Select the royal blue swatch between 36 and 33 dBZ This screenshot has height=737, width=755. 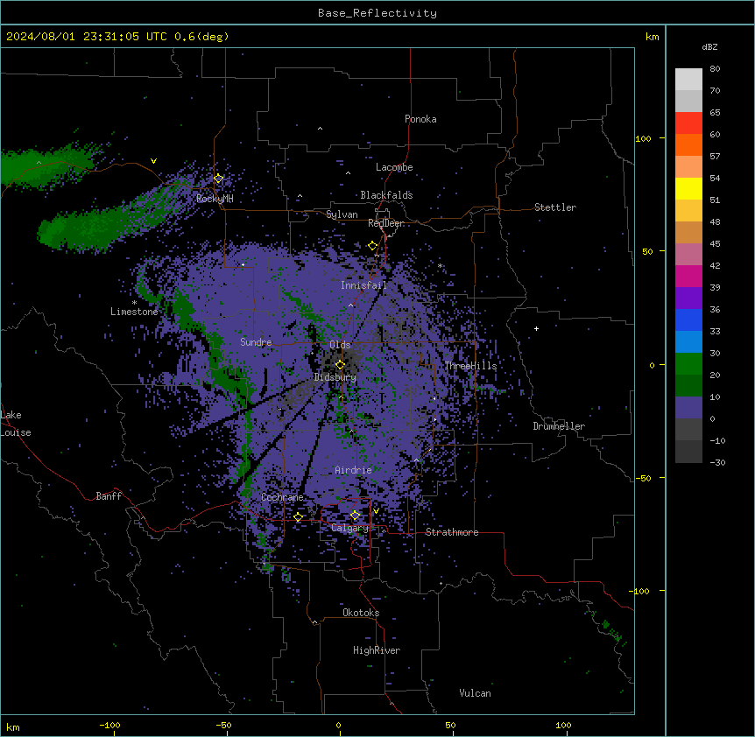click(688, 319)
